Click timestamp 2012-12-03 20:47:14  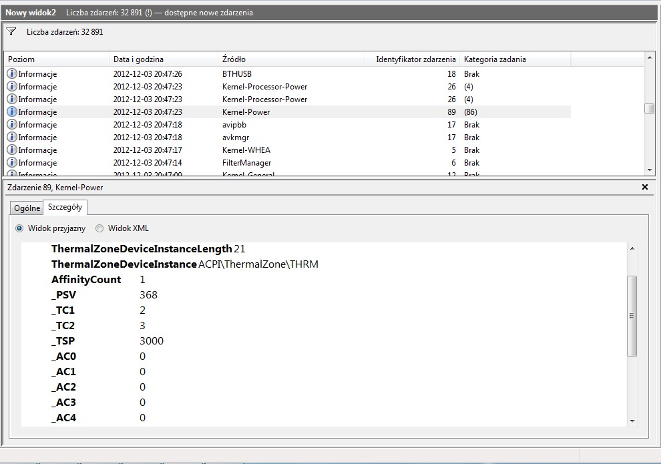[148, 163]
